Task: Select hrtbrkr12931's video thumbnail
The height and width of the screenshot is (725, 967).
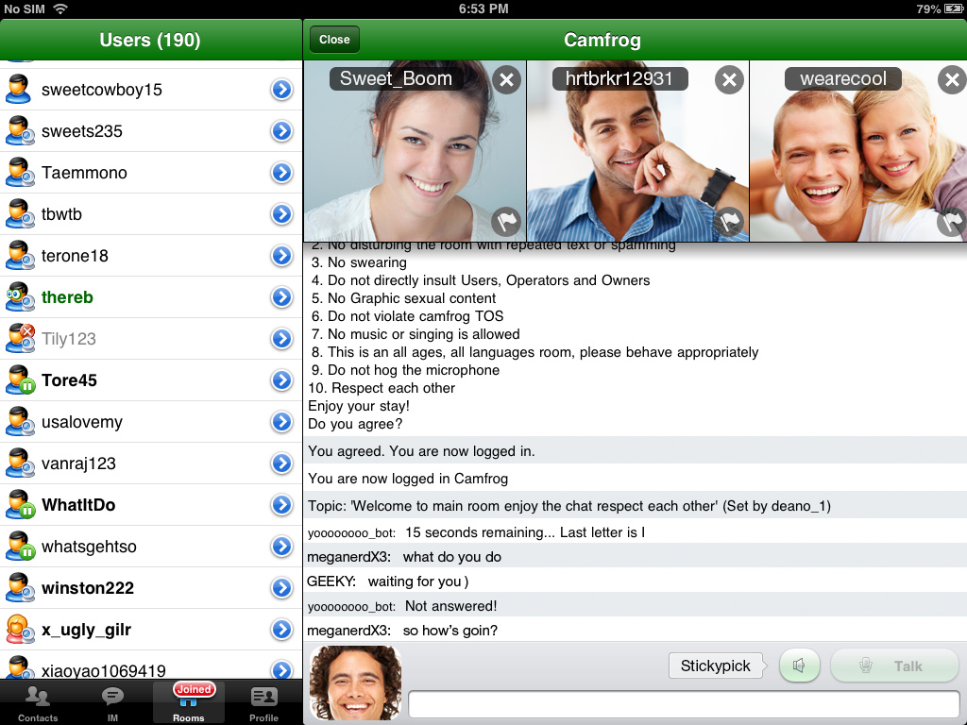Action: tap(637, 151)
